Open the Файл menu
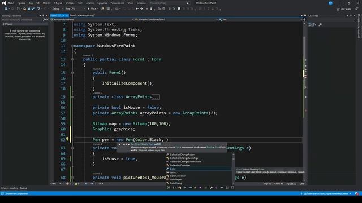This screenshot has width=362, height=203. point(11,3)
